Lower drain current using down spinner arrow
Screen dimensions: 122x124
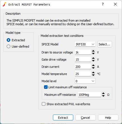point(93,68)
